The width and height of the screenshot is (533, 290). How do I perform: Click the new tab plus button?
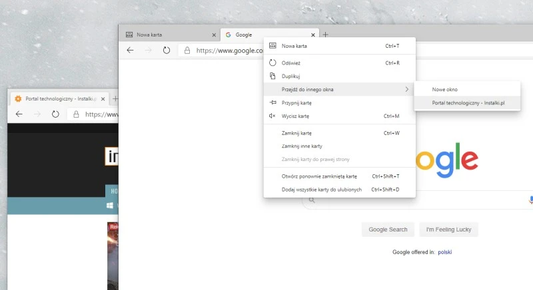click(x=325, y=34)
